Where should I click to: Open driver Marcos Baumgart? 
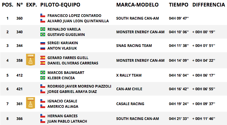pyautogui.click(x=66, y=72)
